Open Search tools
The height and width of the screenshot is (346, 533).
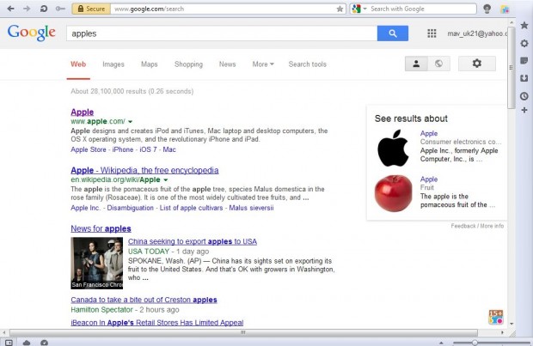[307, 64]
